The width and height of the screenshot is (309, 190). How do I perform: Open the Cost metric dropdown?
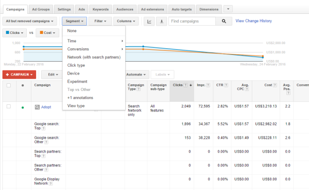click(47, 33)
